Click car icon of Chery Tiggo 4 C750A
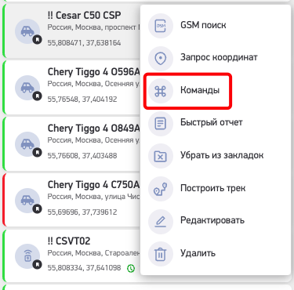The image size is (294, 290). [x=27, y=201]
